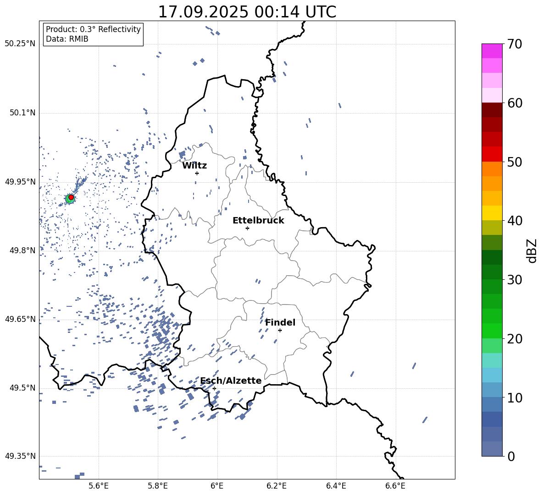This screenshot has width=543, height=495.
Task: Click the Findel cross marker
Action: 280,331
